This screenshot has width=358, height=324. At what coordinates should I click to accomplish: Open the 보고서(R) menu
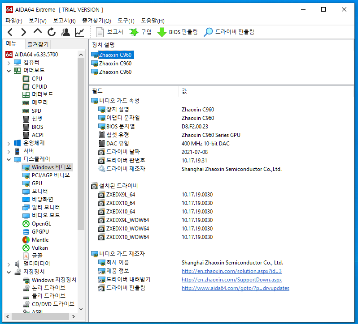(x=64, y=21)
